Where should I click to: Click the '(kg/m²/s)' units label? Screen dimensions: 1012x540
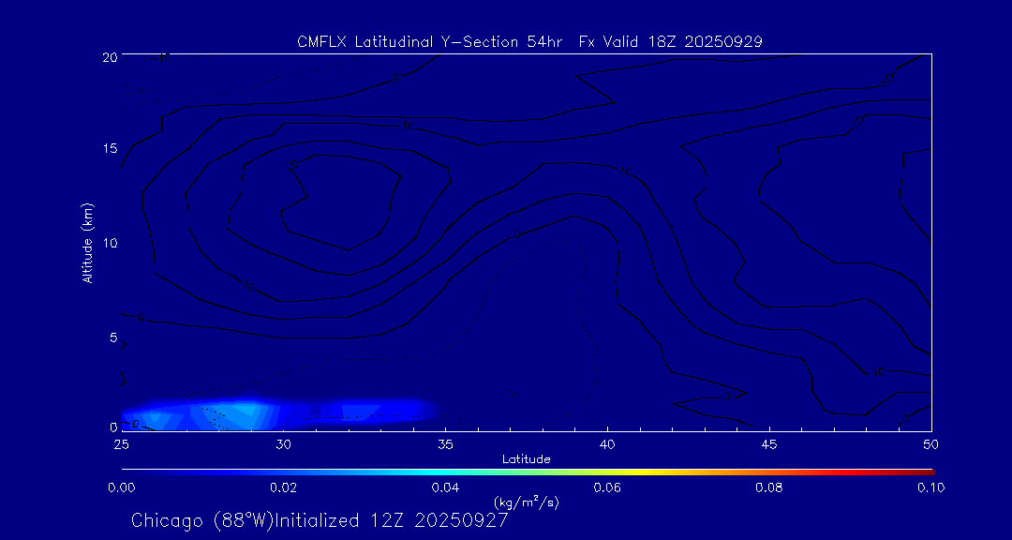[526, 502]
